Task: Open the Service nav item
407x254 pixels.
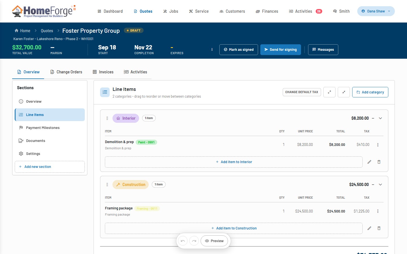Action: click(x=199, y=11)
